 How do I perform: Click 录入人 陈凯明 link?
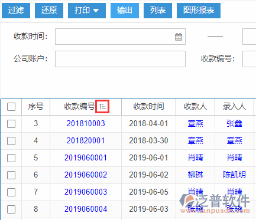(234, 175)
